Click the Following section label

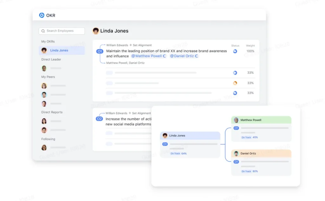48,139
